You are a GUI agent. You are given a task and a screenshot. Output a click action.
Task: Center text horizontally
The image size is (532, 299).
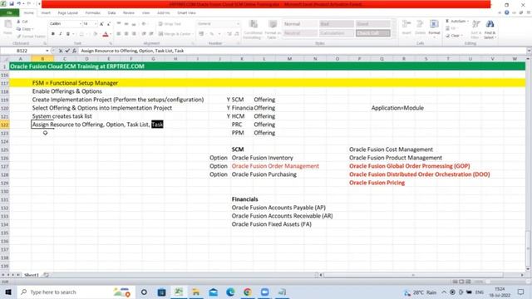(126, 34)
